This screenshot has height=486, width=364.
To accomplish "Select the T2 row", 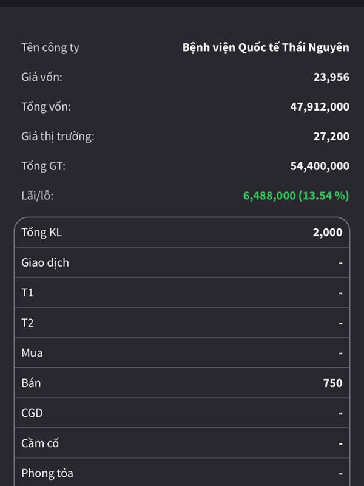I will coord(182,323).
